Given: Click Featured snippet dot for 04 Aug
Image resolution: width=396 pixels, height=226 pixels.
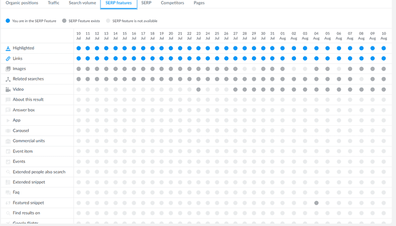Looking at the screenshot, I should [316, 203].
